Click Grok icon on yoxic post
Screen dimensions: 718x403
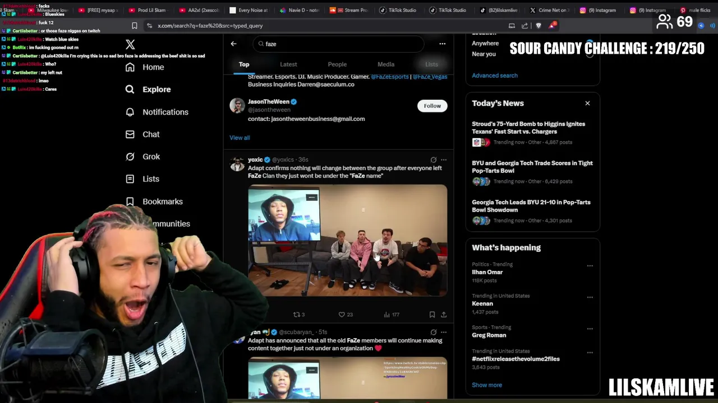tap(433, 160)
